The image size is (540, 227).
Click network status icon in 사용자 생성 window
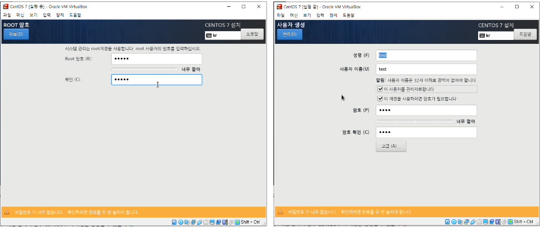click(466, 222)
